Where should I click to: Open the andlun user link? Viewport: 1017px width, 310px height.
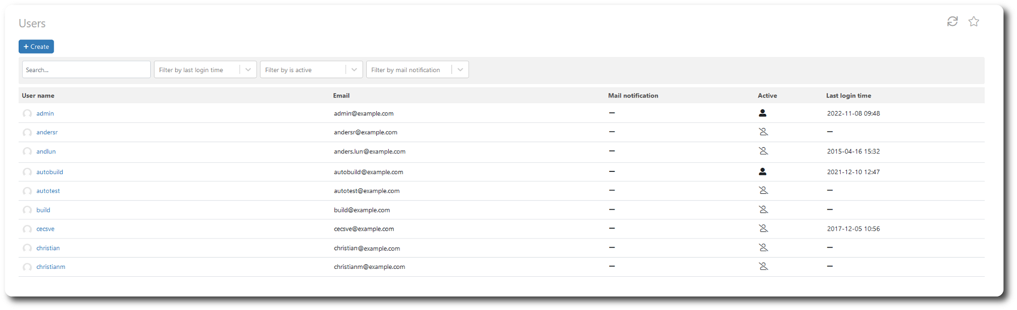click(x=46, y=152)
